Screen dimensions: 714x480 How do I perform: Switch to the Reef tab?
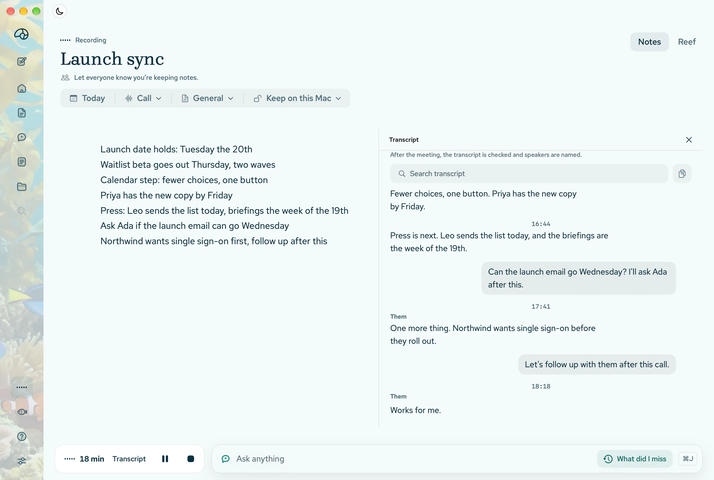tap(686, 42)
